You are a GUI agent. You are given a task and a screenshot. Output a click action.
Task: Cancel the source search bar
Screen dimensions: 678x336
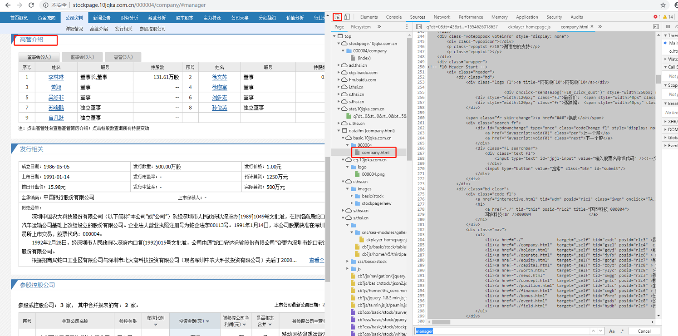pos(644,331)
